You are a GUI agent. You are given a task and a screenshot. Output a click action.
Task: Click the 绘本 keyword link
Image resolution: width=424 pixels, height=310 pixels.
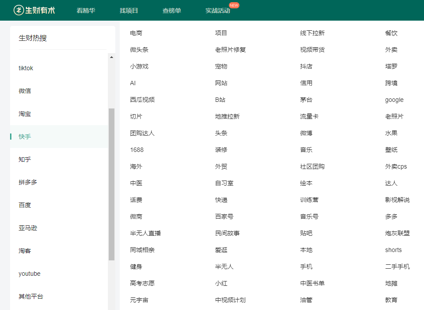coord(306,183)
